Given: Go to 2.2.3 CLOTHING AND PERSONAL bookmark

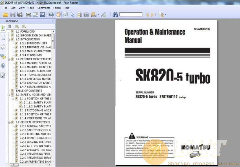Looking at the screenshot, I should [36, 134].
